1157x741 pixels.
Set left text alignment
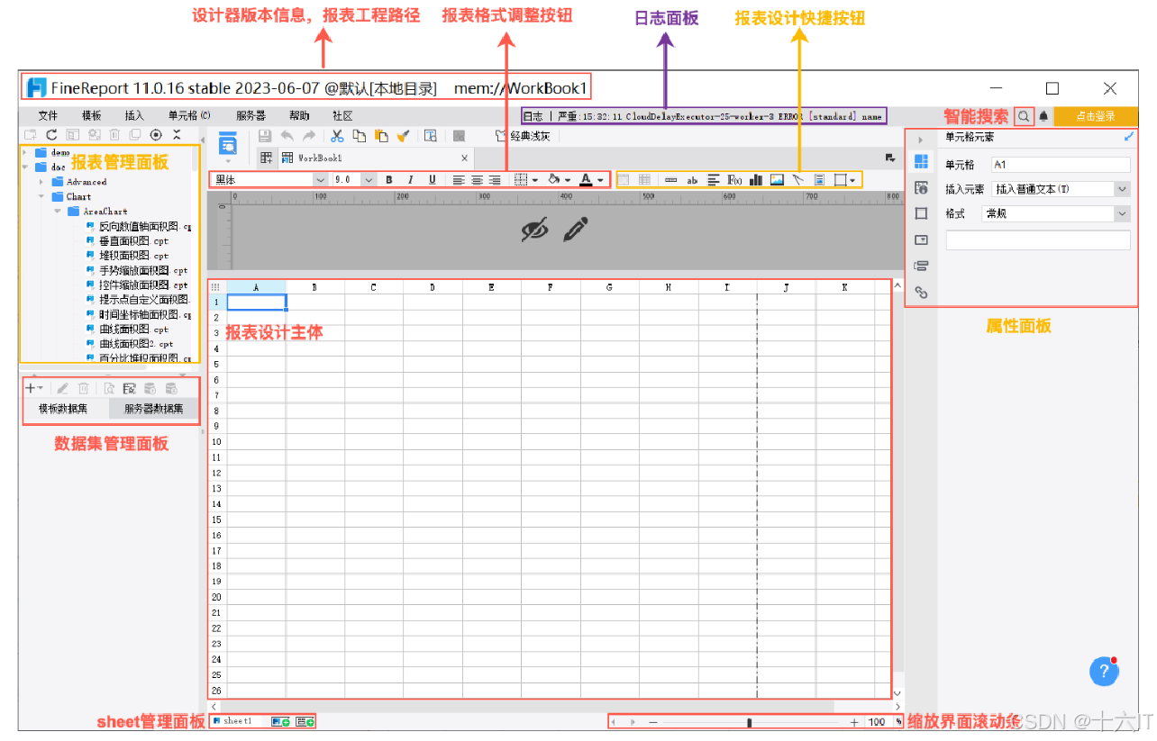click(x=459, y=180)
